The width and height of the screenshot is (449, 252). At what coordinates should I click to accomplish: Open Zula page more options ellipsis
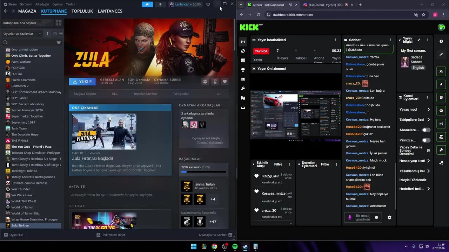tap(219, 94)
